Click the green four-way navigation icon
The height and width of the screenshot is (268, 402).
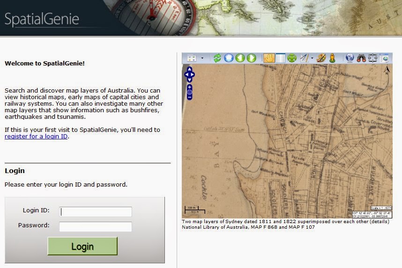point(292,58)
